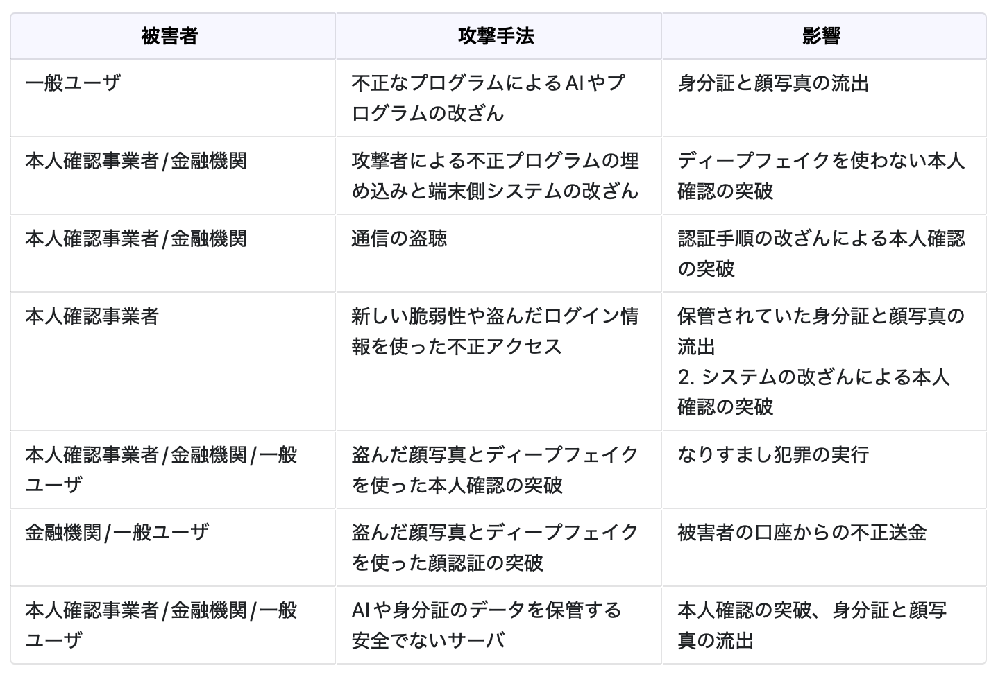Select the 新しい脆弱性や盗んだログイン情報 cell
998x677 pixels.
[494, 331]
